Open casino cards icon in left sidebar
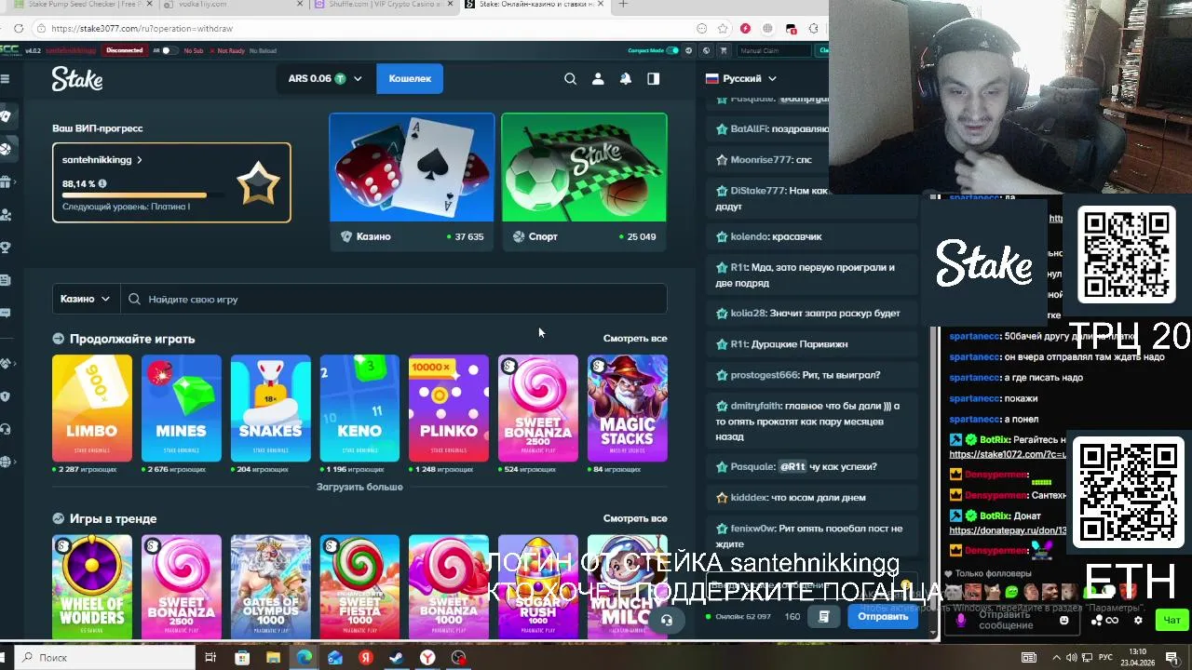 click(5, 116)
